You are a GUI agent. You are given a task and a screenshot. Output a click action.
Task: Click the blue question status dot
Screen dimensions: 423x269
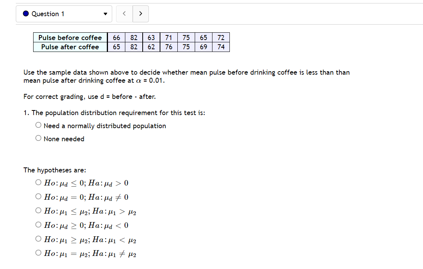pyautogui.click(x=25, y=13)
